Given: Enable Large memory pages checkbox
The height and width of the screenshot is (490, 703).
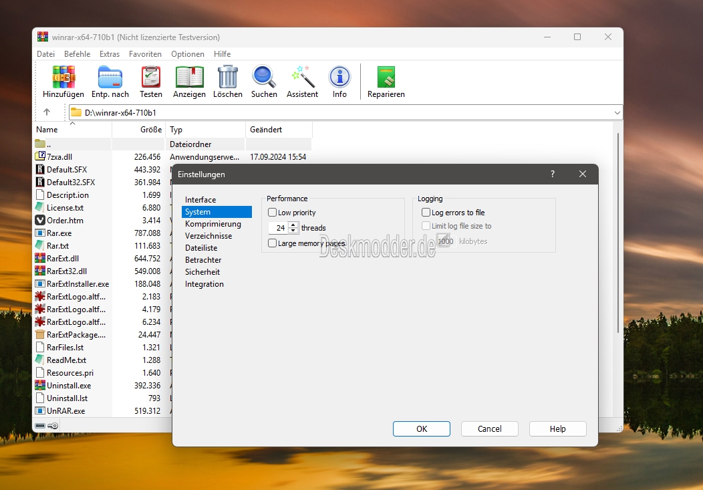Looking at the screenshot, I should tap(272, 243).
